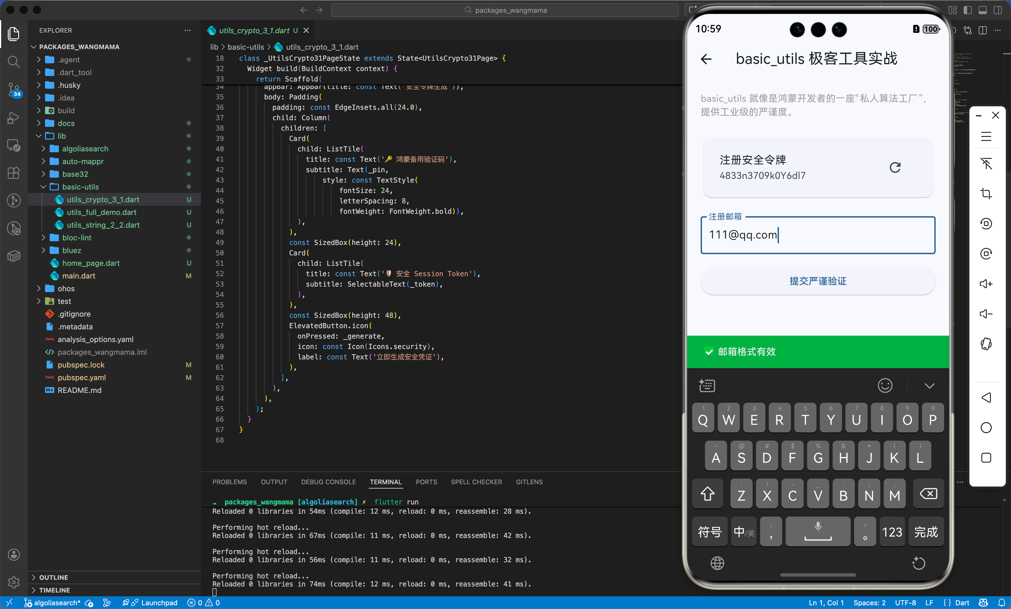Open the Search view in activity bar

14,62
